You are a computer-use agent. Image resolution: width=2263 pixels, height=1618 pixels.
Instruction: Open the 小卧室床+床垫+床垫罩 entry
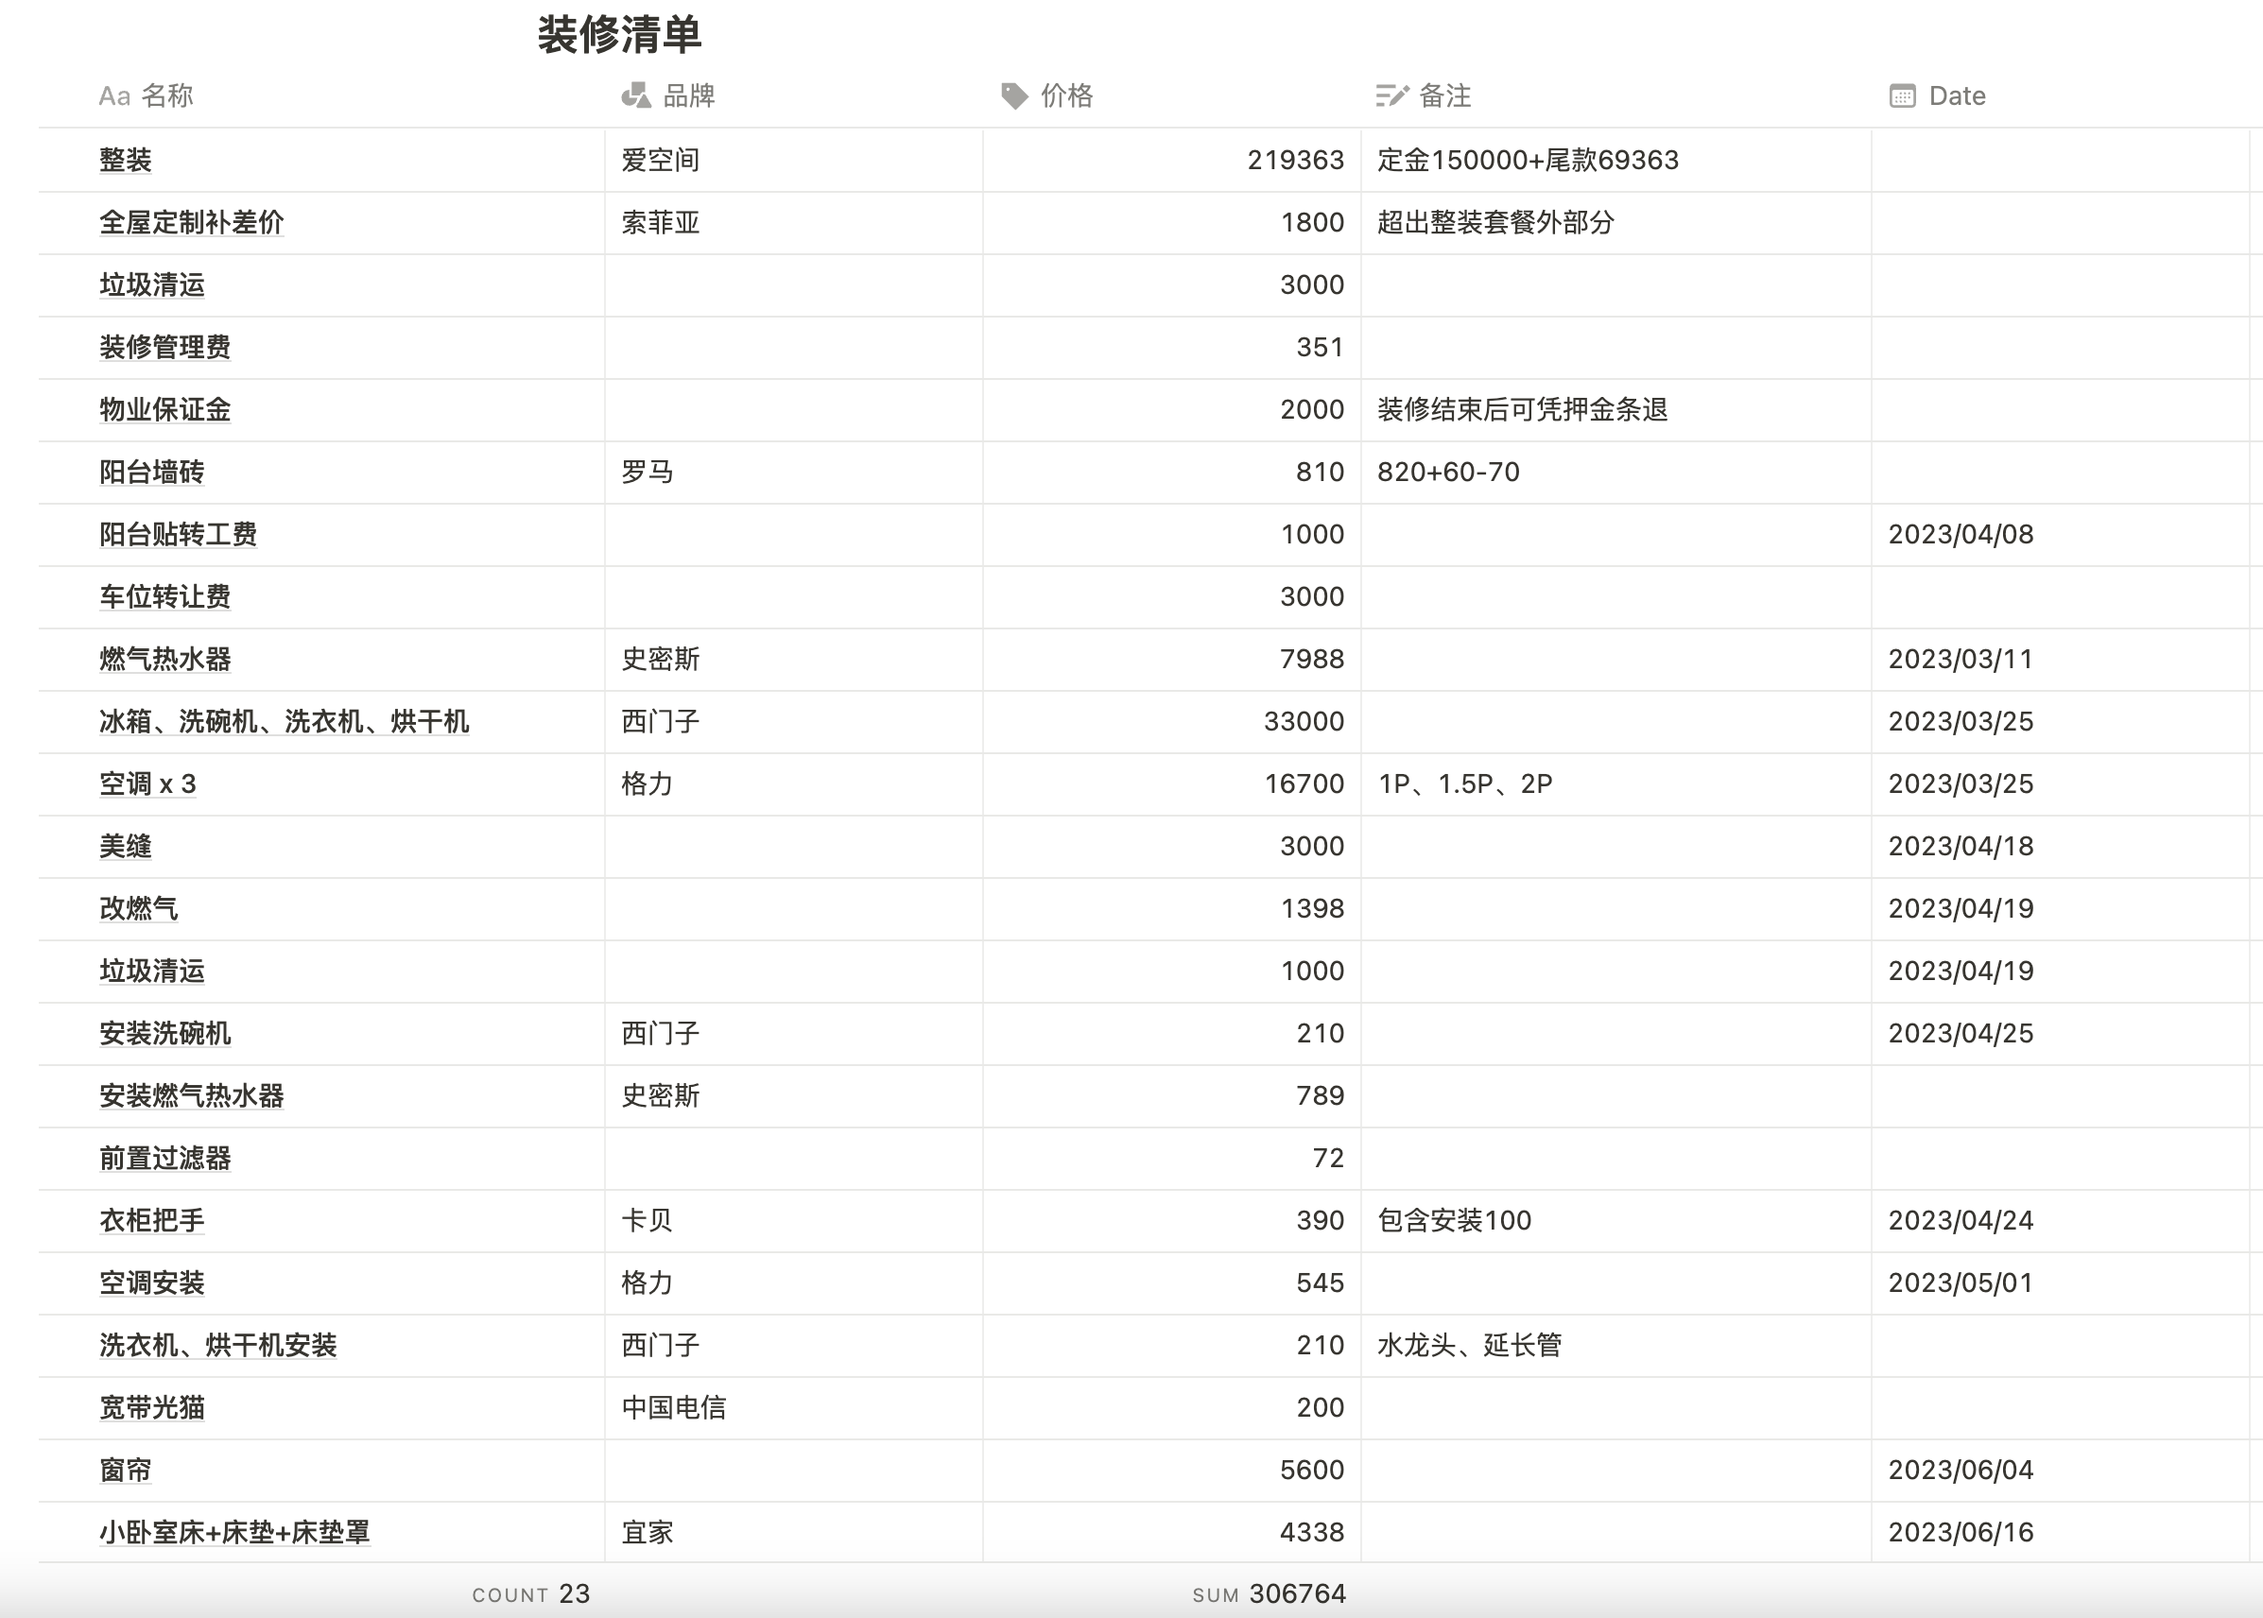coord(234,1532)
